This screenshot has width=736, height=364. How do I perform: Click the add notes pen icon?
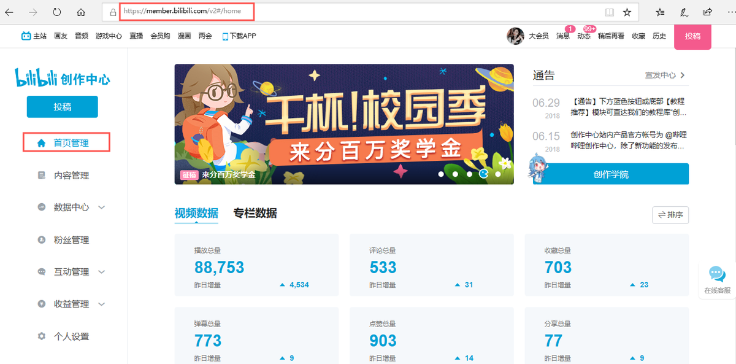684,12
